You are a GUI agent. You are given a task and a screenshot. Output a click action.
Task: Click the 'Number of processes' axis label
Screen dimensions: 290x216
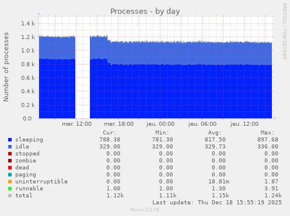point(6,67)
